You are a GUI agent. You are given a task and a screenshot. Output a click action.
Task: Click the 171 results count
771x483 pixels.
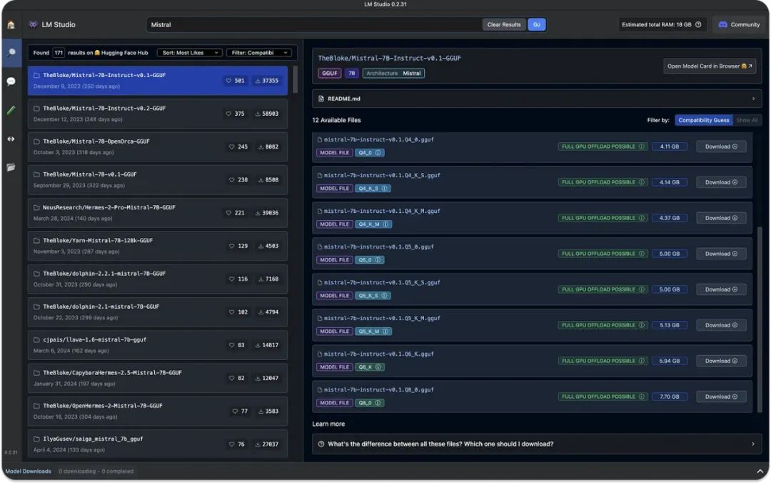[59, 53]
